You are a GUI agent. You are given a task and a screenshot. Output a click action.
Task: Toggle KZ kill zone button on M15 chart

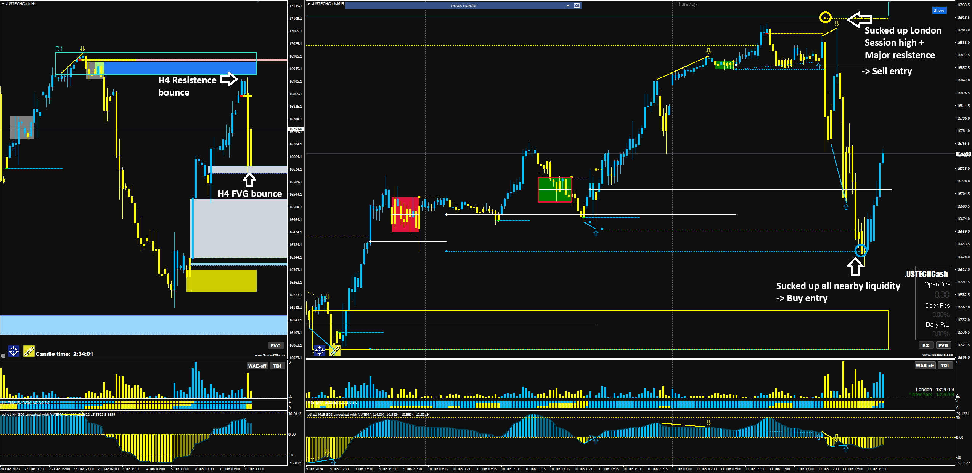click(x=925, y=345)
